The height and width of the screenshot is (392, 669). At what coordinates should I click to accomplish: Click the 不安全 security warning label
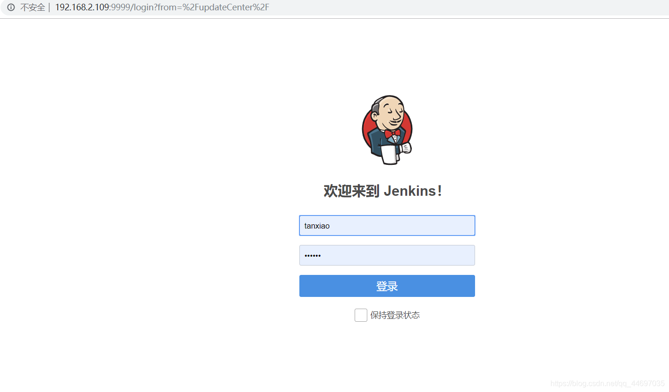(x=33, y=7)
